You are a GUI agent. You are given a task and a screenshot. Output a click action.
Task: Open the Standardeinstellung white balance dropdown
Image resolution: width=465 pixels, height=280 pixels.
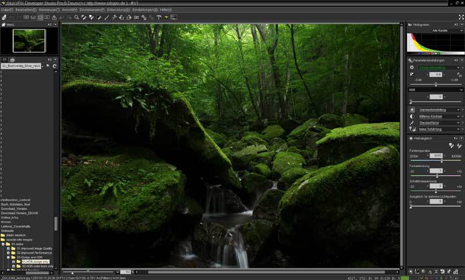point(439,110)
